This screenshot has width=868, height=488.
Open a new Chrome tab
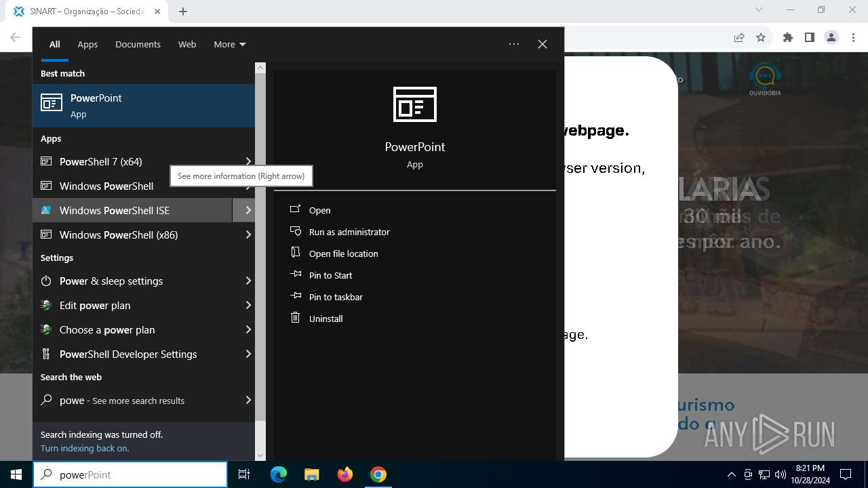tap(183, 12)
